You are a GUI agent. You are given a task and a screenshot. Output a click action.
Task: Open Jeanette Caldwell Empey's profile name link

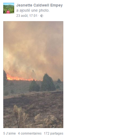[x=39, y=5]
